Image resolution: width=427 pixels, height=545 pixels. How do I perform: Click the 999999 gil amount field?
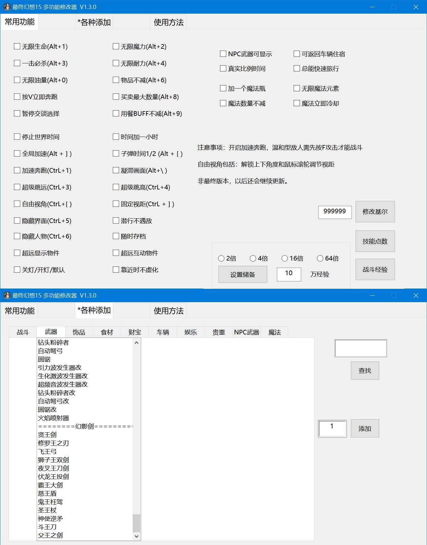pos(335,212)
